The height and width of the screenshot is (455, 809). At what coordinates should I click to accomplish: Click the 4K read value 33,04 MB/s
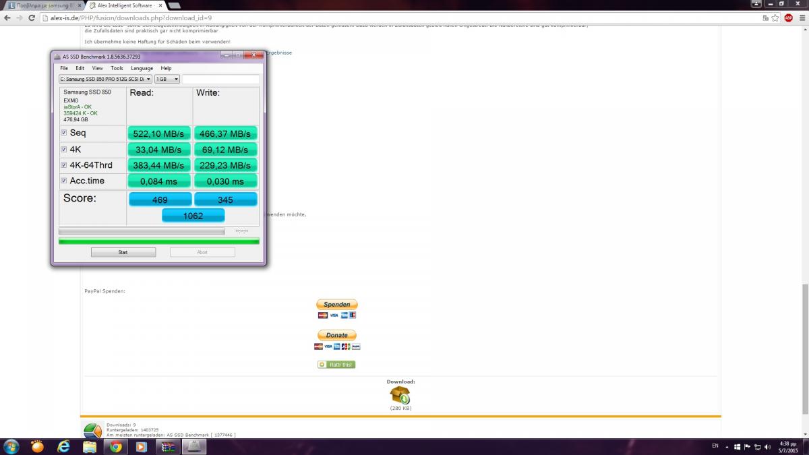[x=160, y=149]
